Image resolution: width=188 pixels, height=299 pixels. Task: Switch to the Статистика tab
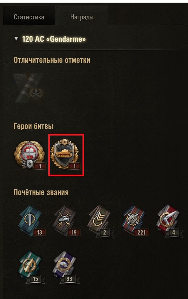[x=29, y=17]
